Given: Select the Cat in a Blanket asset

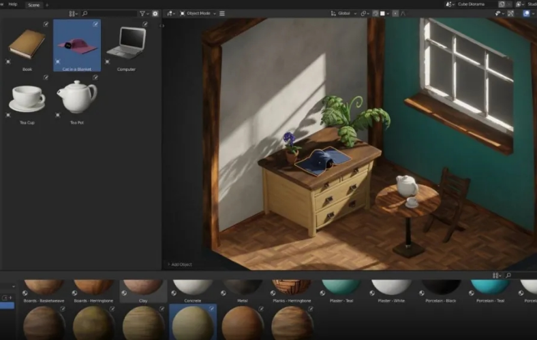Looking at the screenshot, I should tap(77, 45).
